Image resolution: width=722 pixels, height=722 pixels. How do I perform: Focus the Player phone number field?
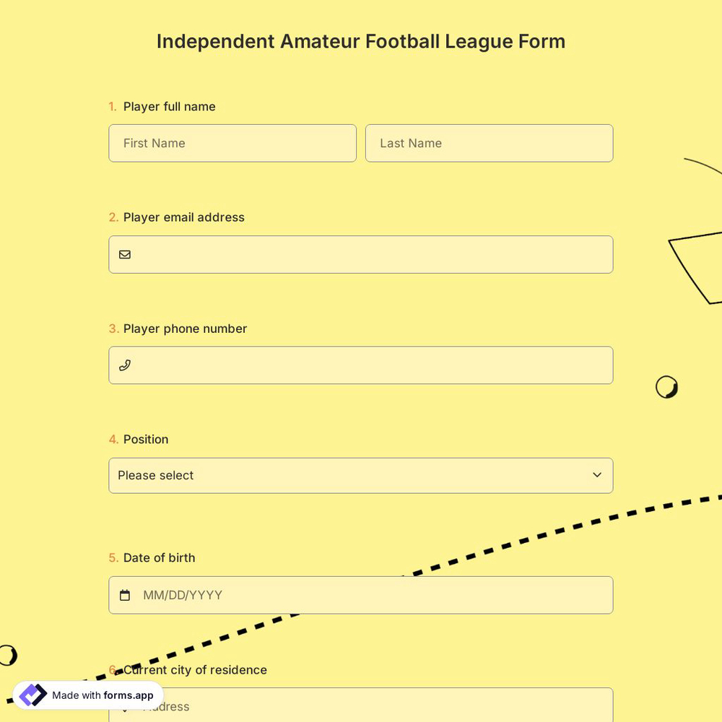click(x=361, y=365)
